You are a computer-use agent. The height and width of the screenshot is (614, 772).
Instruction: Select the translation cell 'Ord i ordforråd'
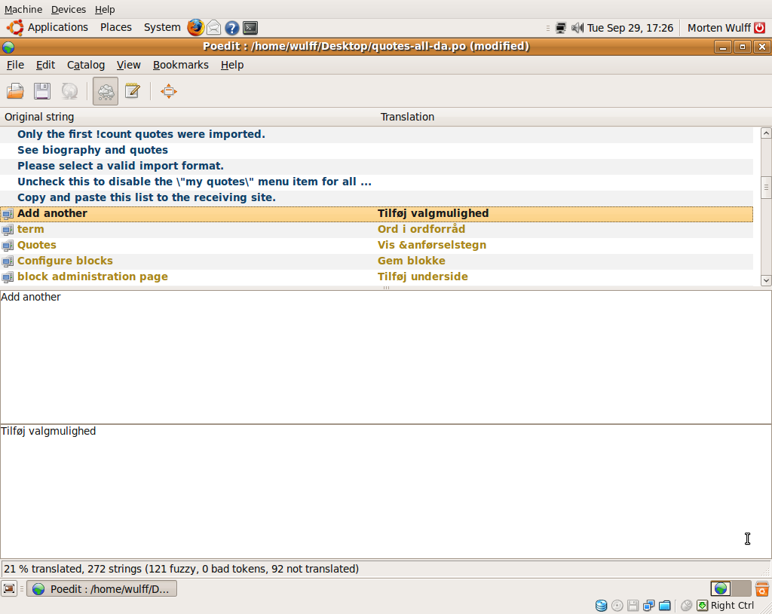tap(421, 229)
